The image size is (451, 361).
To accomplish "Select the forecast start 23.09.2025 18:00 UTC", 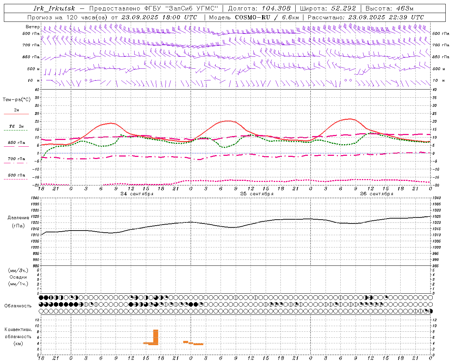I will pos(159,17).
